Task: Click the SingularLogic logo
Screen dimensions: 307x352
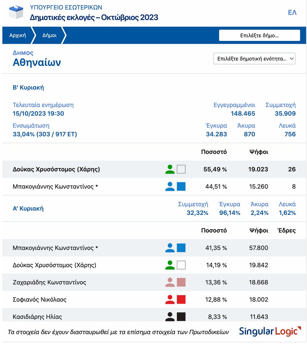Action: [x=270, y=332]
